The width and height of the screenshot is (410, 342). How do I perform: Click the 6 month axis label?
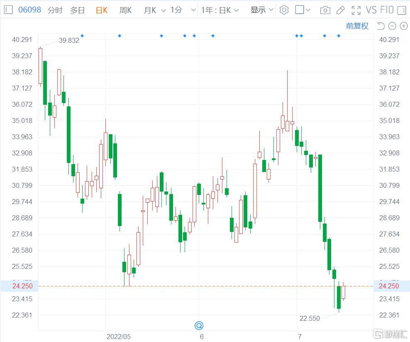tap(202, 336)
